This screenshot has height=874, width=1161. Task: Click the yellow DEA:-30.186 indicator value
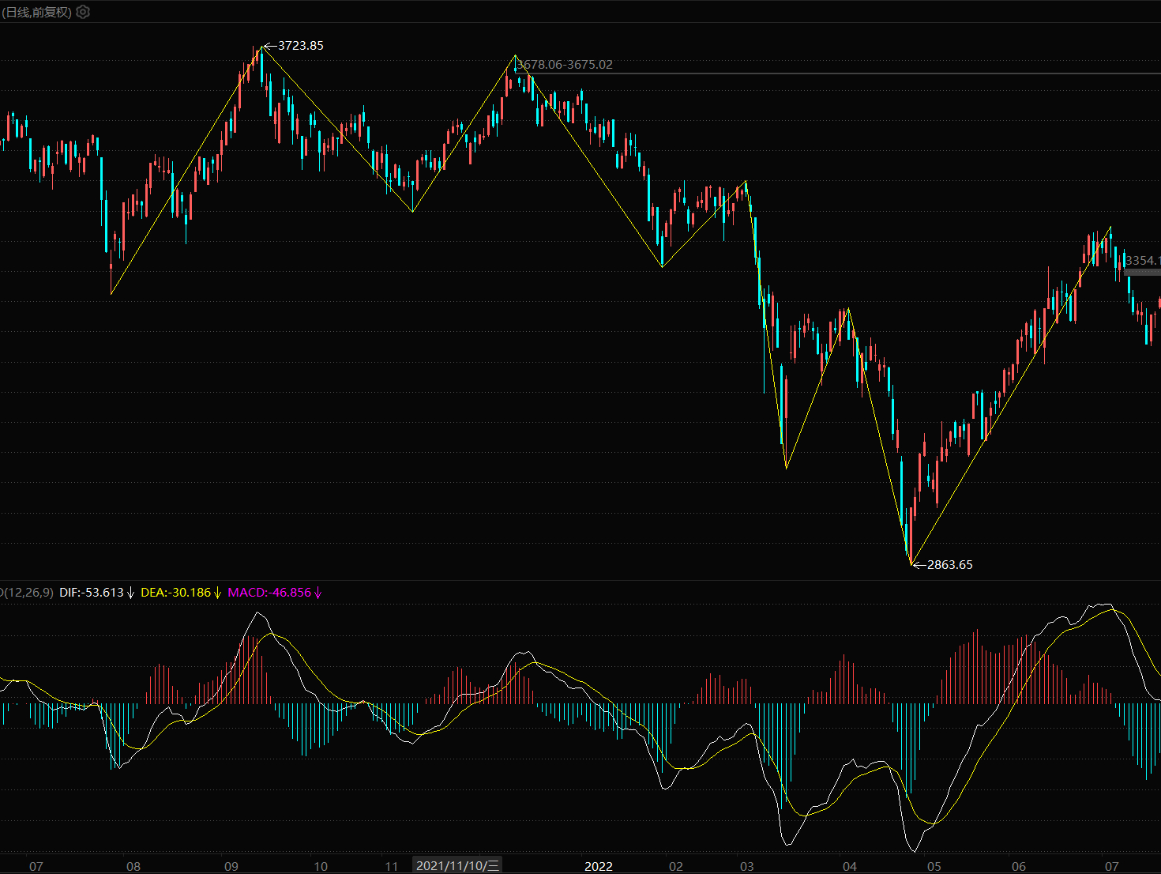coord(176,592)
